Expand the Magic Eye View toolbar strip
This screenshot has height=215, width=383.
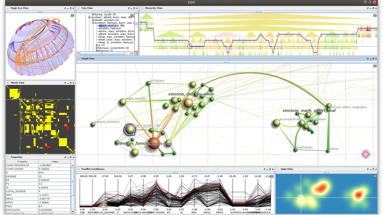point(40,12)
